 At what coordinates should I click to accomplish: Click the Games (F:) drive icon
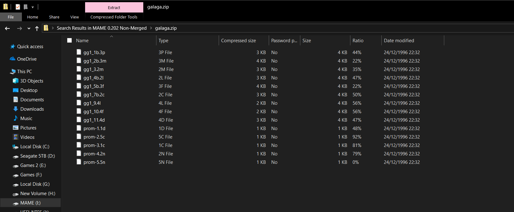pyautogui.click(x=16, y=175)
